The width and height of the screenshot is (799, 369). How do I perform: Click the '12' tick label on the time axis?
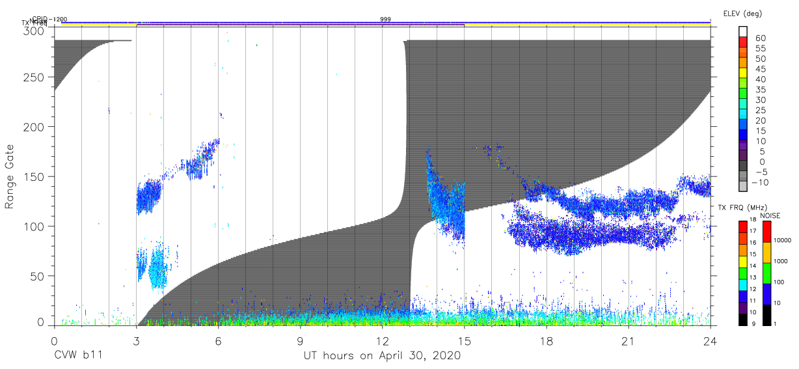coord(382,340)
